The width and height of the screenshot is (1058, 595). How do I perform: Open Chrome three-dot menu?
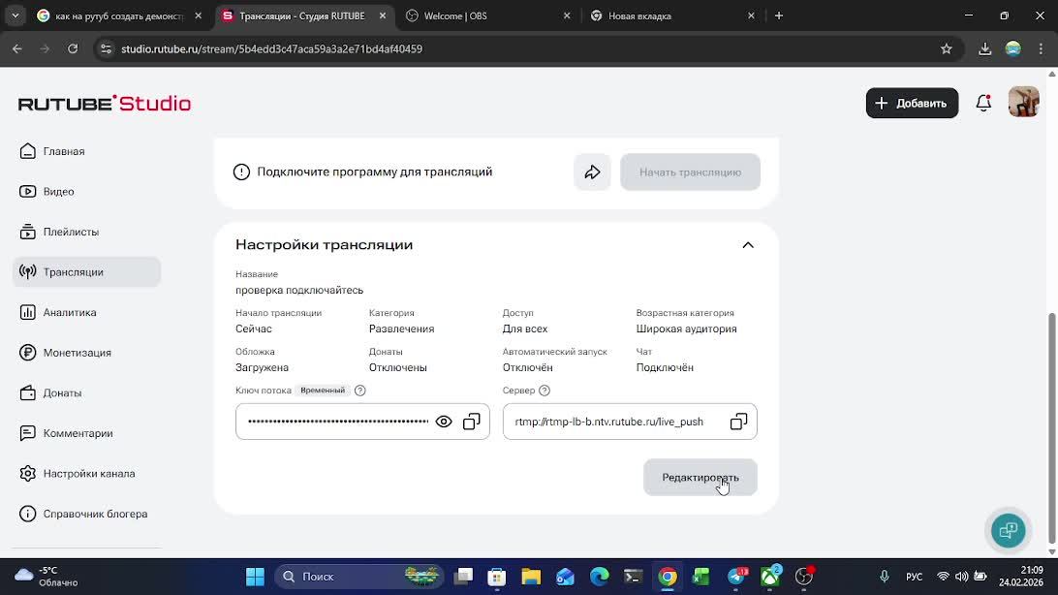click(x=1041, y=48)
